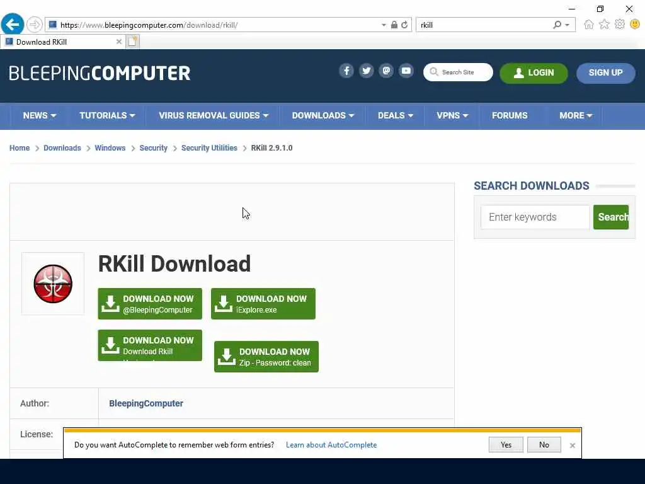Screen dimensions: 645x484
Task: Open a new tab button
Action: 132,42
